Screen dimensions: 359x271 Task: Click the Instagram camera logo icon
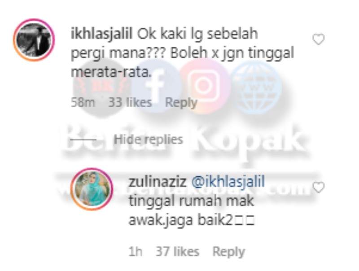(x=204, y=85)
